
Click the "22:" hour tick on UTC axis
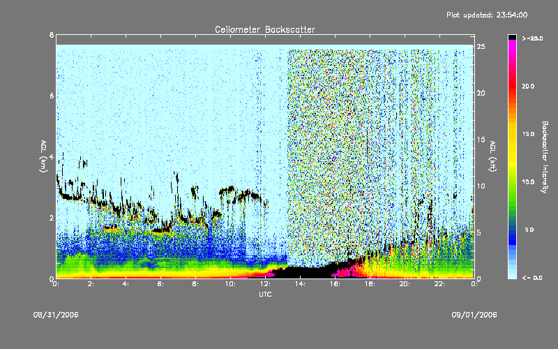pos(439,284)
